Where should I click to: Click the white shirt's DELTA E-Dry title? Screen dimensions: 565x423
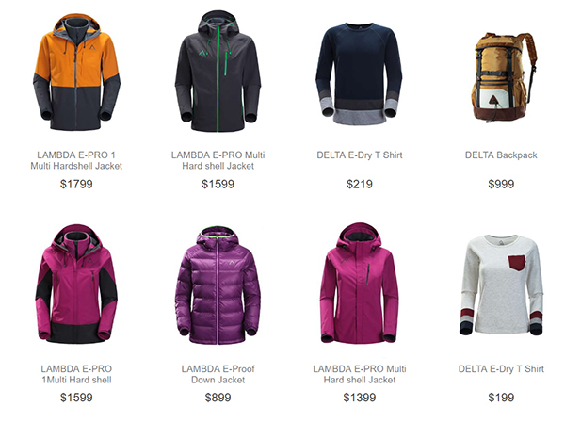501,369
